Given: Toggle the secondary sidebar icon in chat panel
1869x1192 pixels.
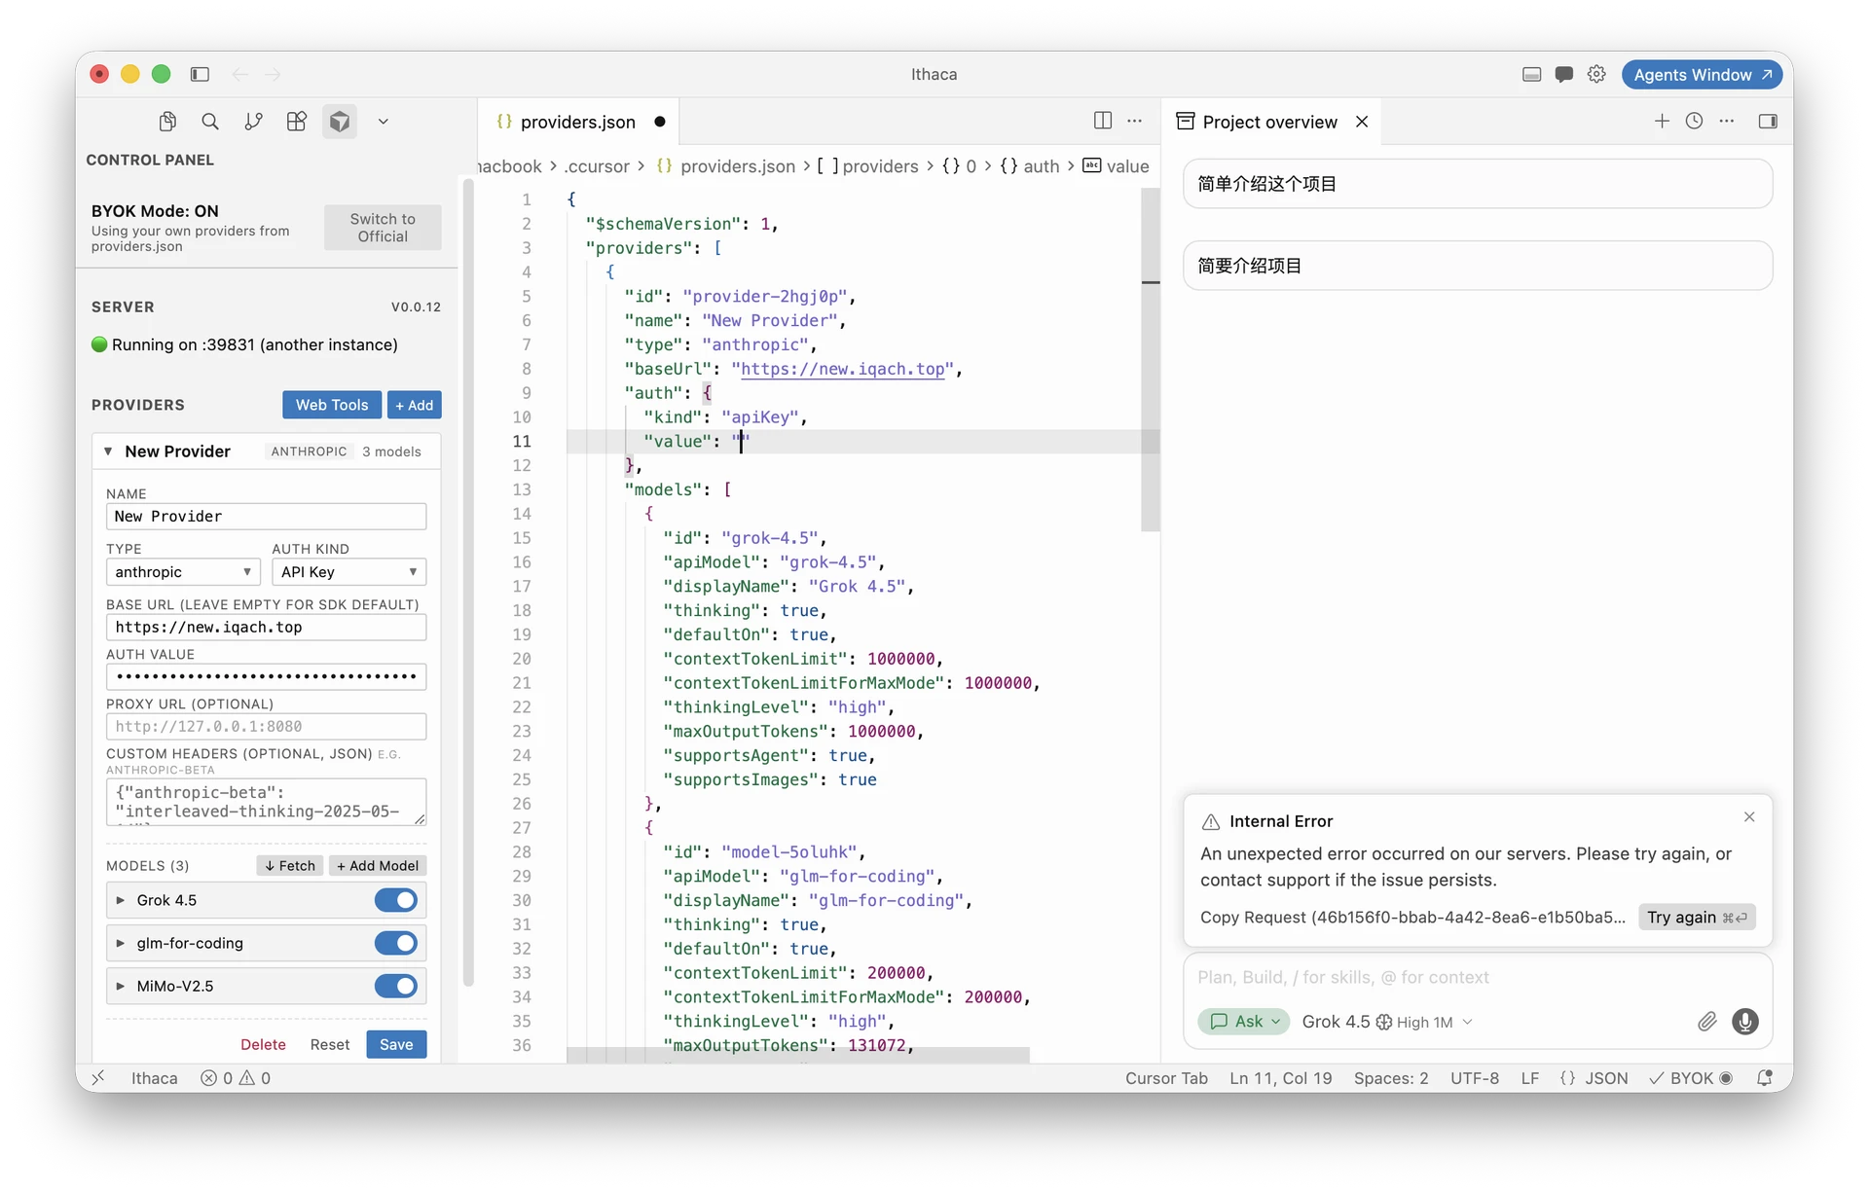Looking at the screenshot, I should [1768, 121].
